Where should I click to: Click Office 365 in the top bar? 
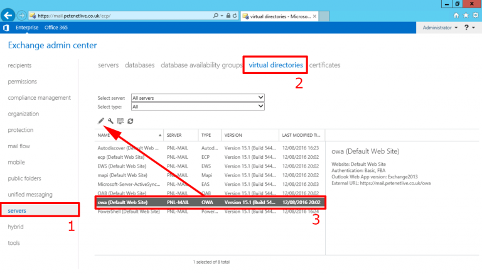point(56,28)
